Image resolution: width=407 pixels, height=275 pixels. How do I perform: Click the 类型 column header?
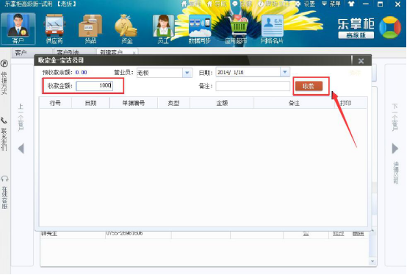point(173,103)
